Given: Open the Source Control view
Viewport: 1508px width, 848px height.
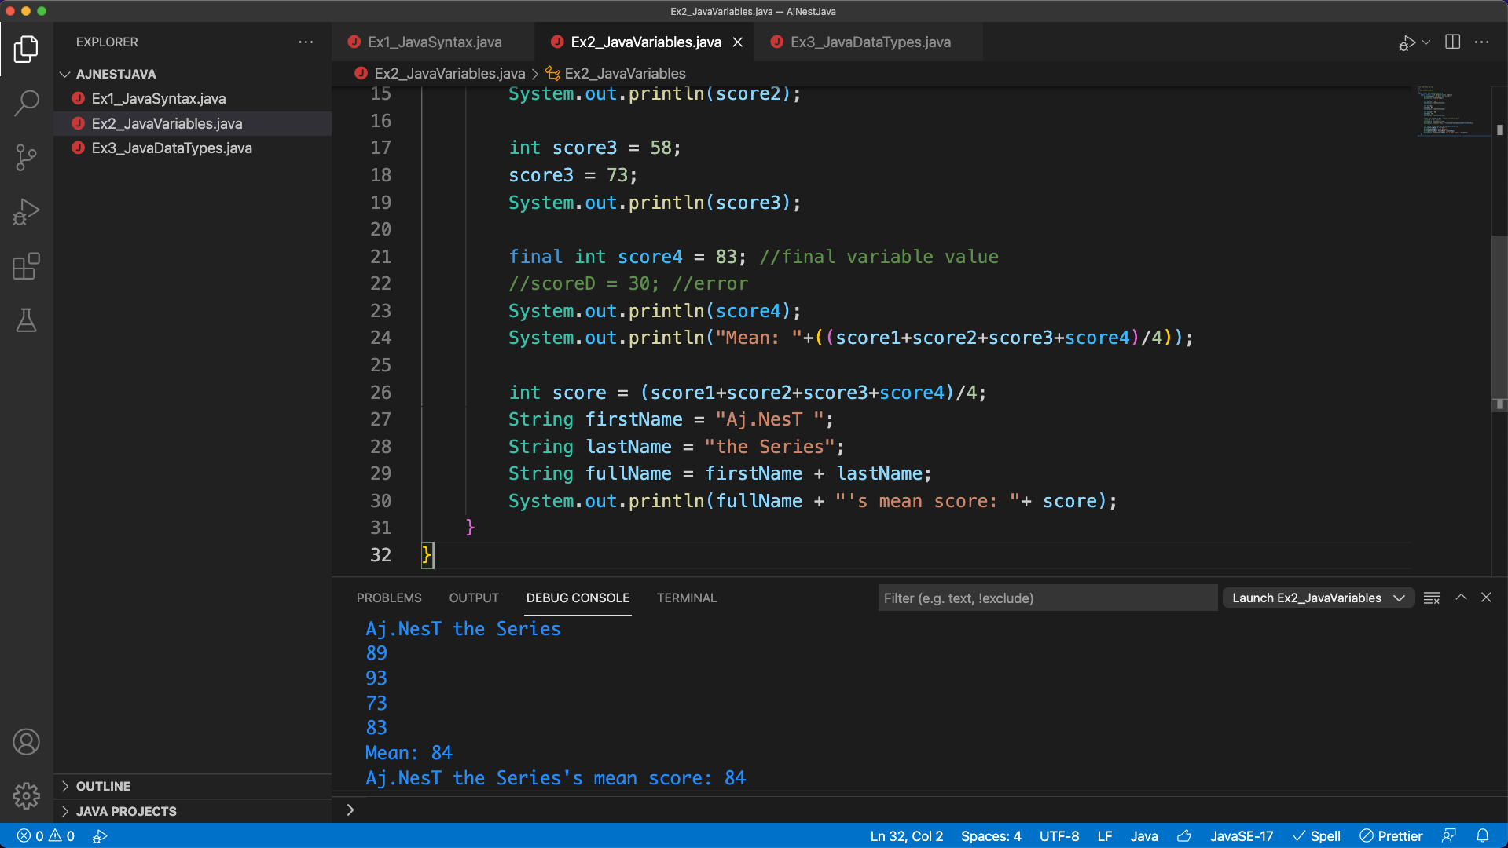Looking at the screenshot, I should click(27, 157).
